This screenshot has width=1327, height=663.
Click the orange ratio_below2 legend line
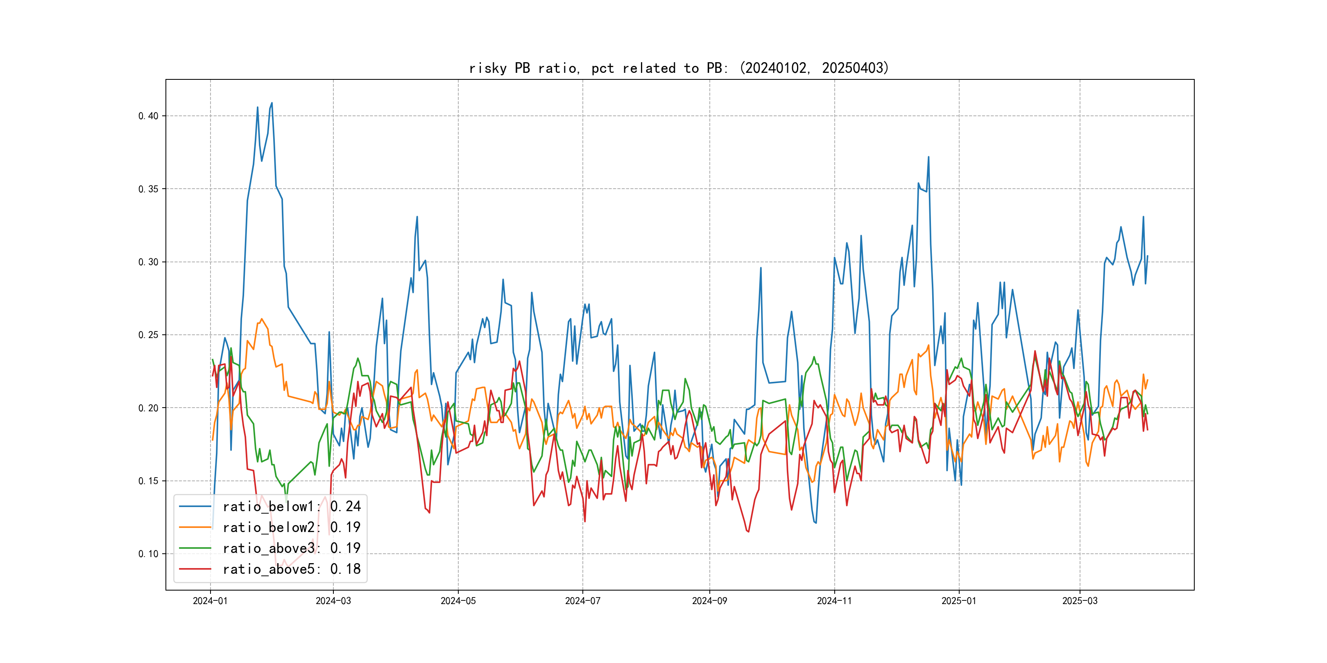point(195,527)
